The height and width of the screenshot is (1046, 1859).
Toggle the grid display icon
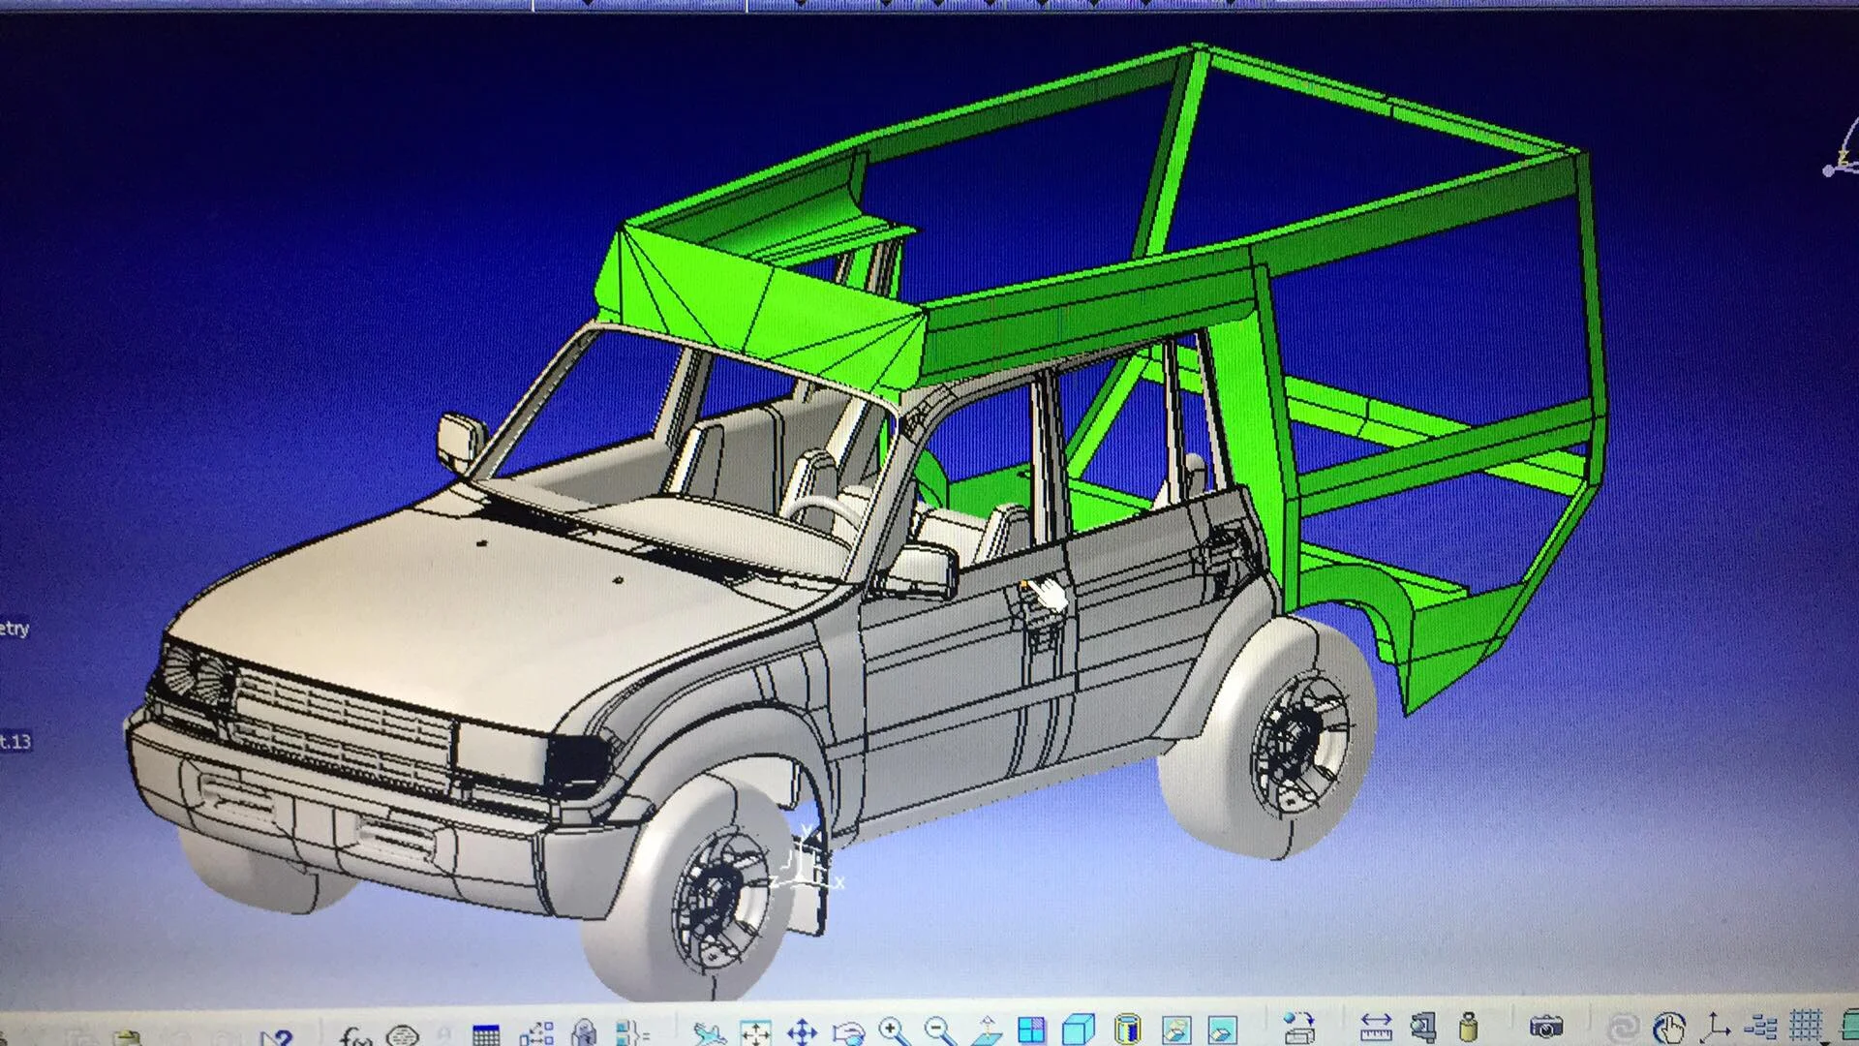[x=1807, y=1025]
